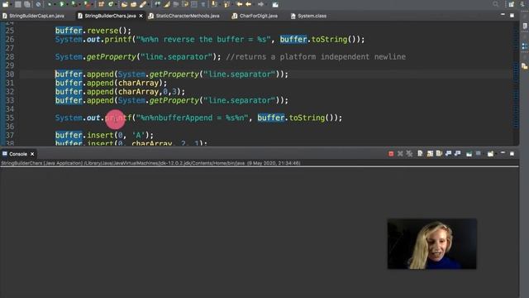Viewport: 529px width, 298px height.
Task: Click the Next Annotation icon
Action: (215, 4)
